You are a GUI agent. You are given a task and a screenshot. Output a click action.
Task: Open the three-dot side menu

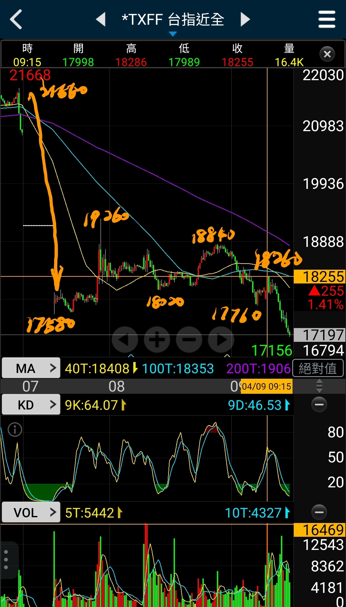tap(6, 560)
